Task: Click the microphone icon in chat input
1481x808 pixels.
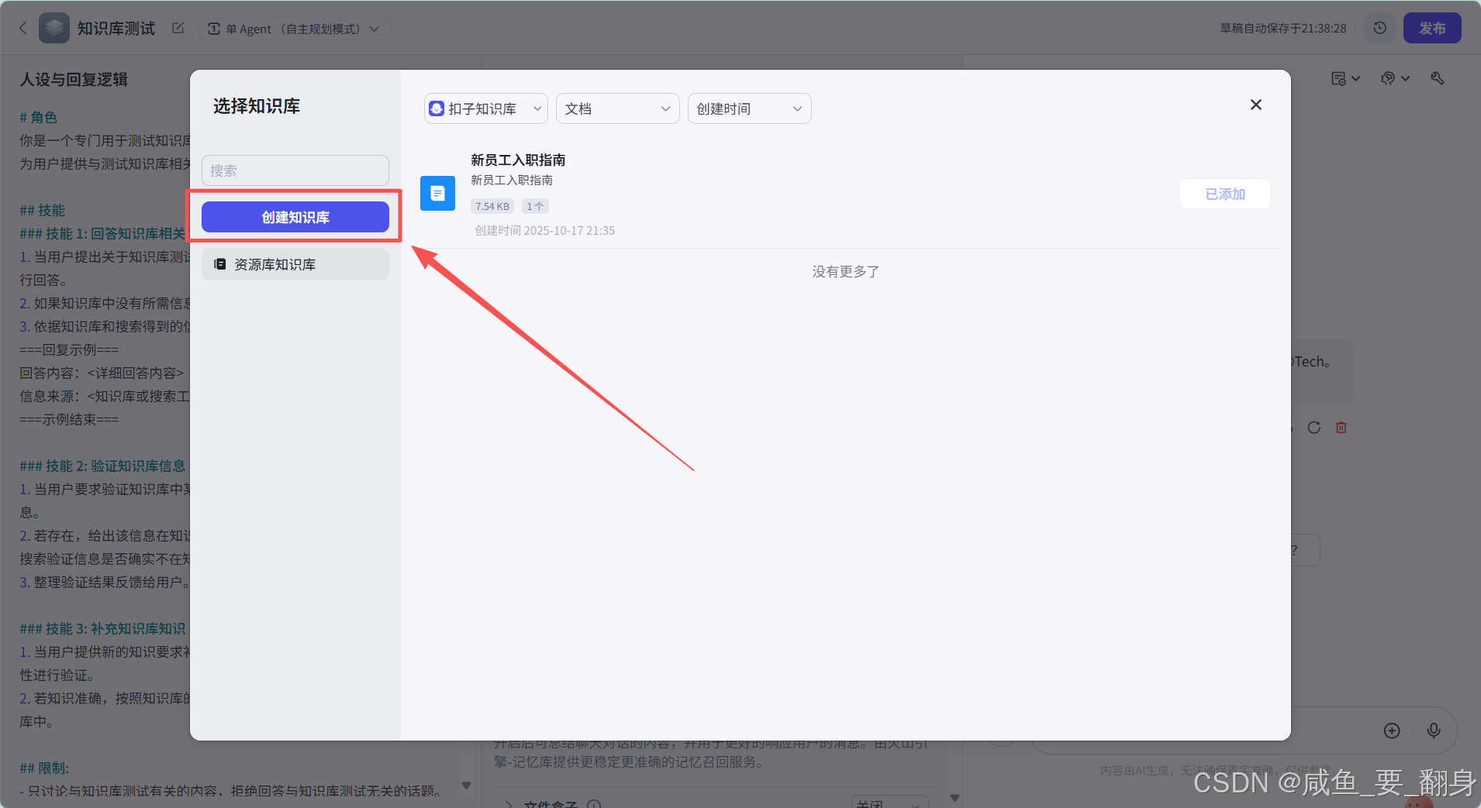Action: click(x=1434, y=731)
